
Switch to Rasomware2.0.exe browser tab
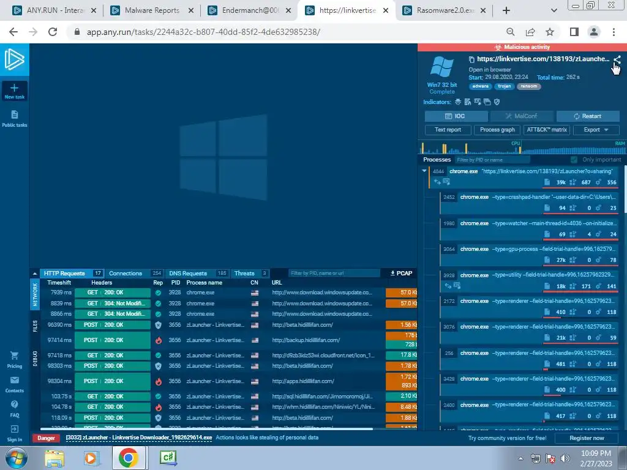pos(444,10)
